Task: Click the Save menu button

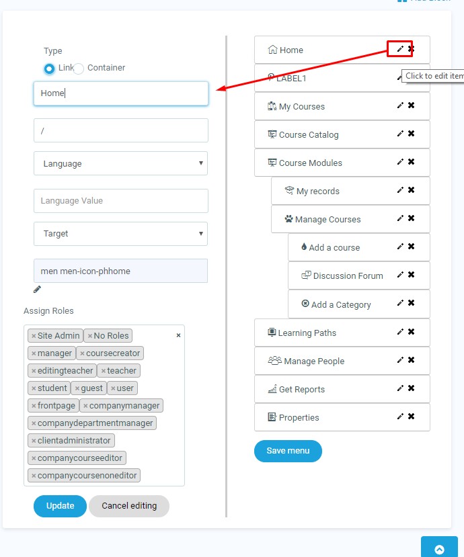Action: pyautogui.click(x=288, y=451)
